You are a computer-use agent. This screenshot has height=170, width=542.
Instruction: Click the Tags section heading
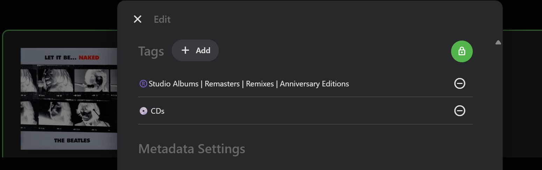[151, 51]
